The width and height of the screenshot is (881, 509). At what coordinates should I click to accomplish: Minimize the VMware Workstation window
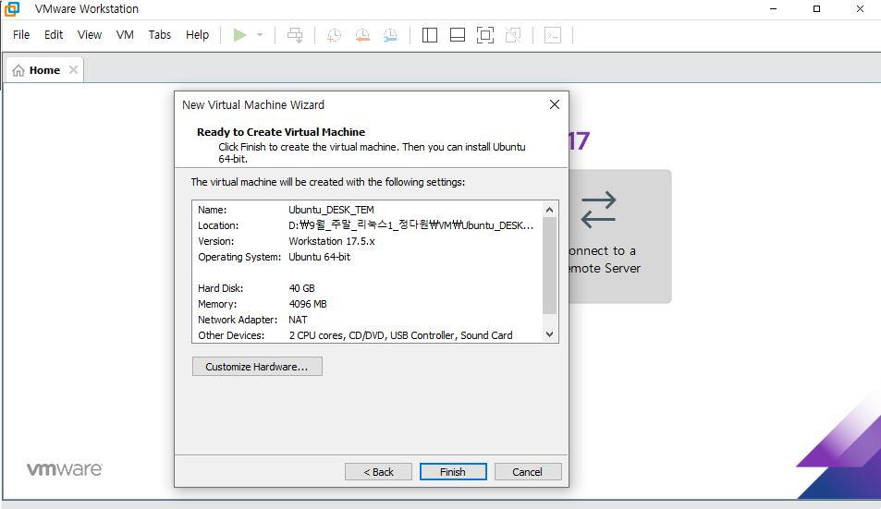pyautogui.click(x=773, y=9)
